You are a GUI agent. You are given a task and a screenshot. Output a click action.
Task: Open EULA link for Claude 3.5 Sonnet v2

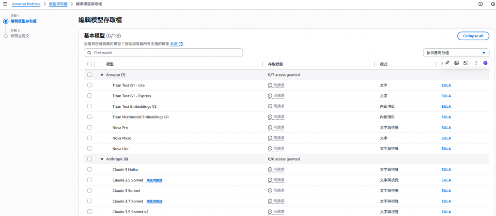click(446, 212)
